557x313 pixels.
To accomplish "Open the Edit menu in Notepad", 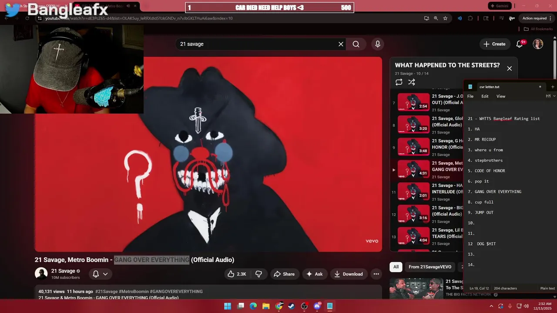I will point(485,96).
